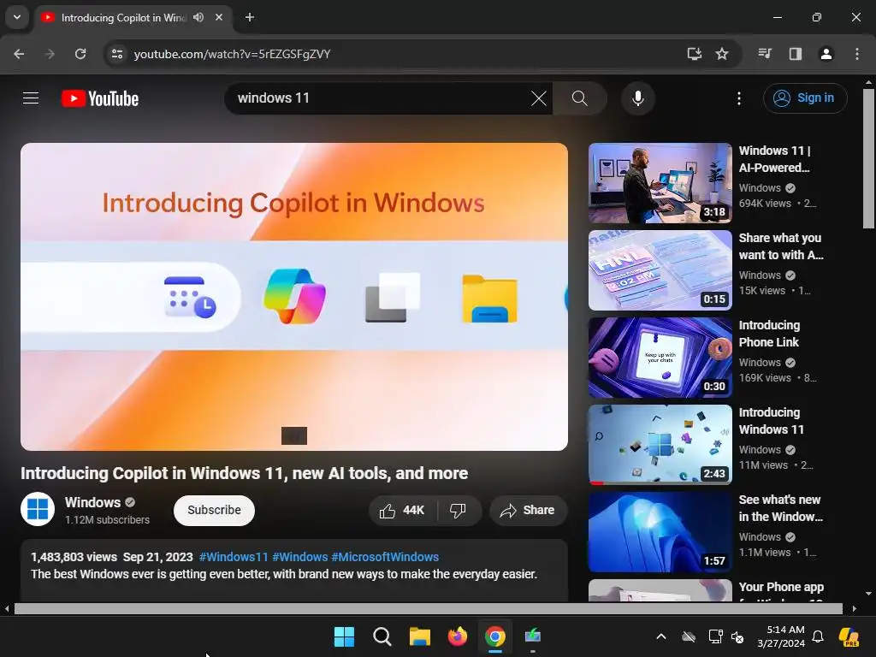Close the Introducing Copilot tab

(219, 17)
